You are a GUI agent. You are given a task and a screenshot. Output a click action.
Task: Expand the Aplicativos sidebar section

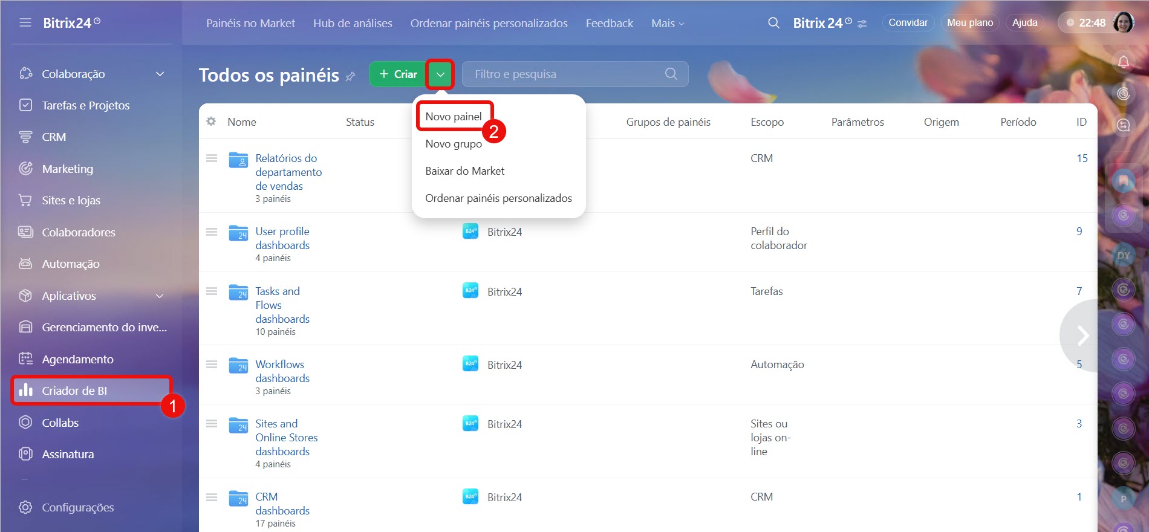tap(160, 296)
